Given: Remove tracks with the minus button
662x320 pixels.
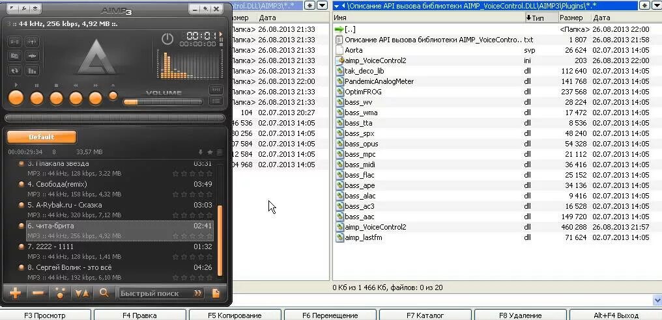Looking at the screenshot, I should 38,293.
